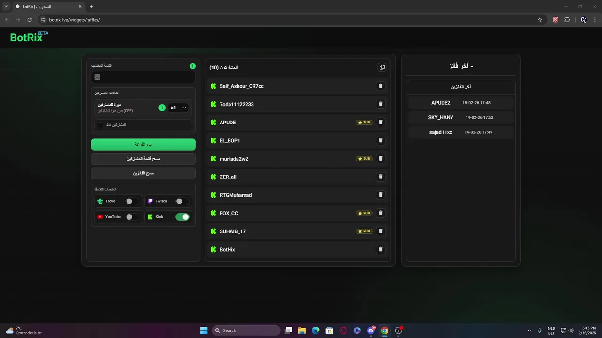The height and width of the screenshot is (338, 602).
Task: Select winner entry sajad11xx
Action: tap(461, 132)
